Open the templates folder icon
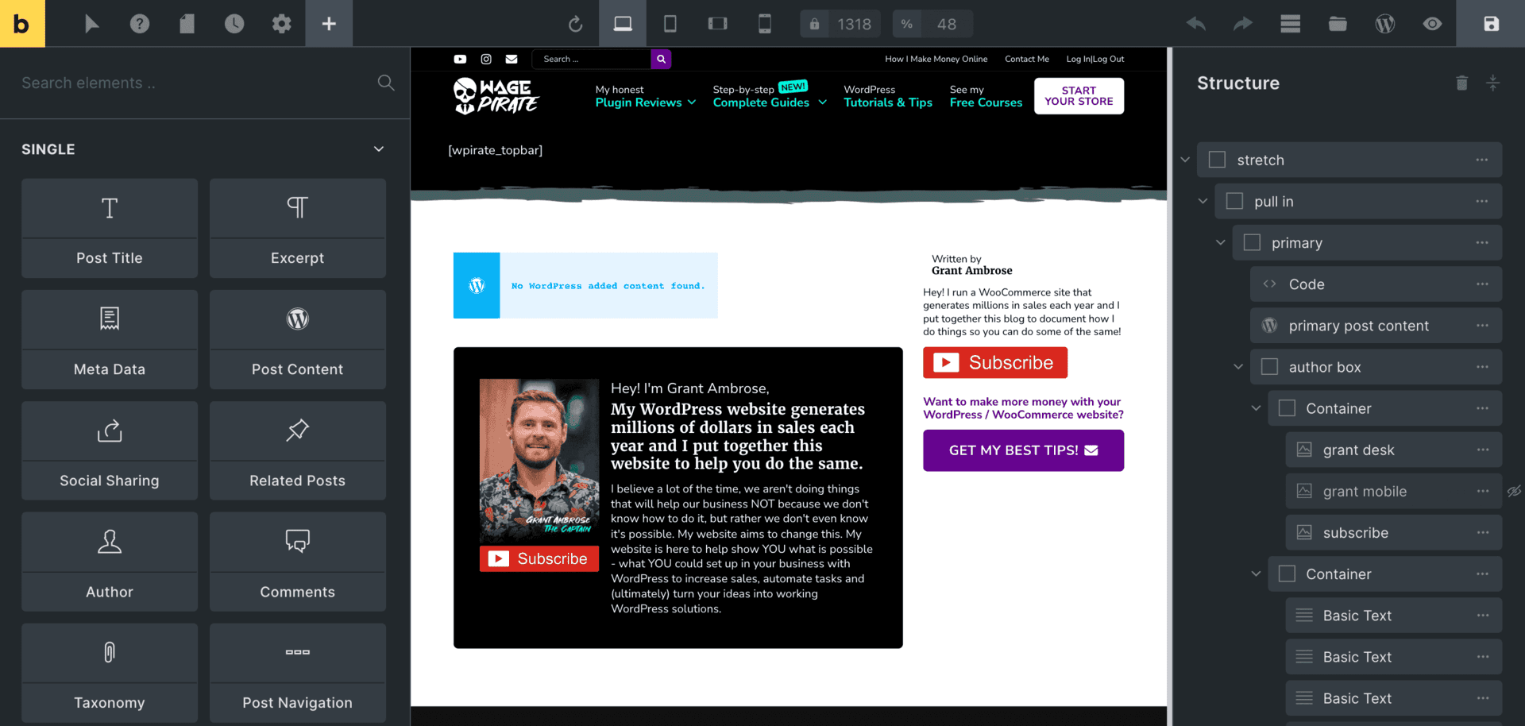The image size is (1525, 726). (1338, 24)
